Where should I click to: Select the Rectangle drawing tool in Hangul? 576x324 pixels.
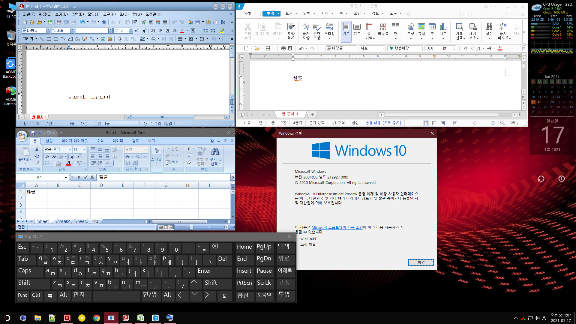tap(49, 39)
